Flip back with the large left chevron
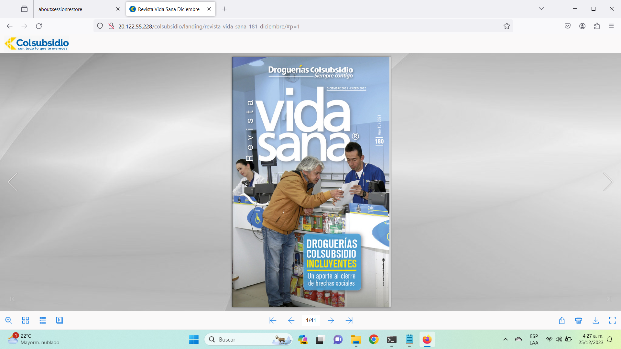The width and height of the screenshot is (621, 349). point(13,182)
